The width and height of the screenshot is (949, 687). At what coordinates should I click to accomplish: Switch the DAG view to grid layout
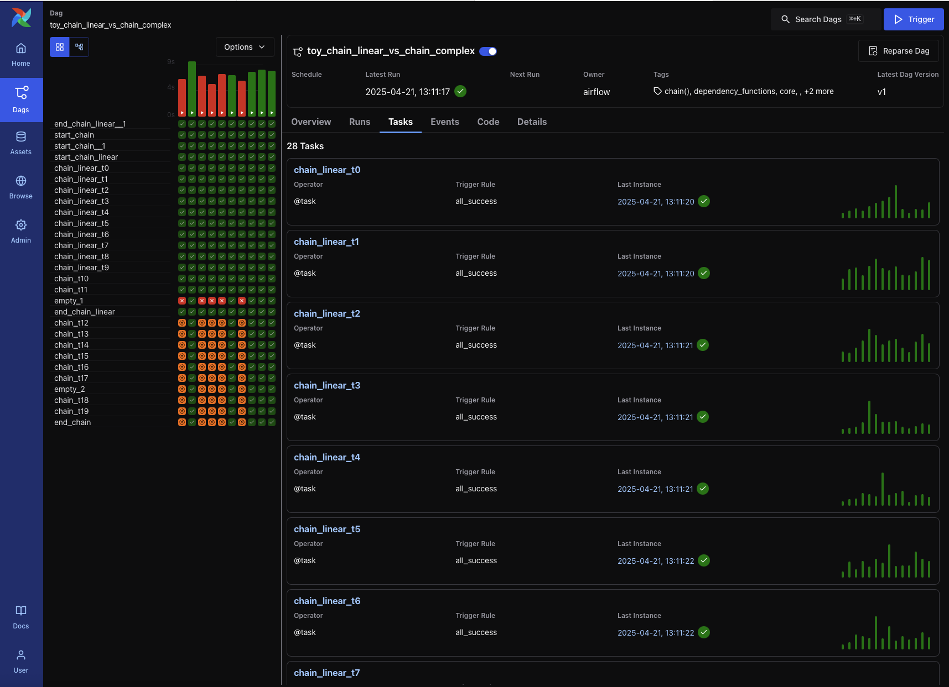point(60,47)
